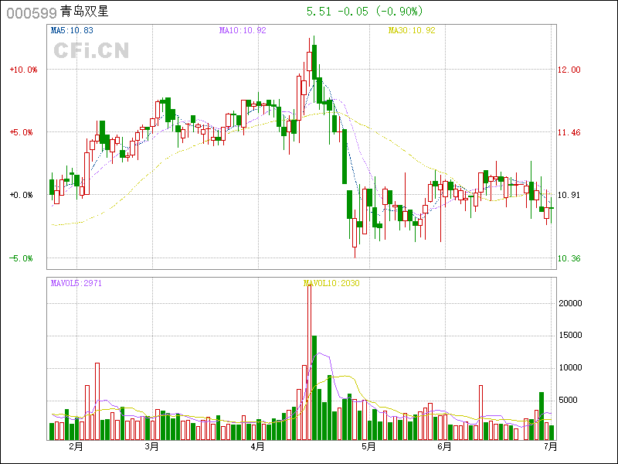Image resolution: width=618 pixels, height=464 pixels.
Task: Click the -5.0% left axis label
Action: 23,258
